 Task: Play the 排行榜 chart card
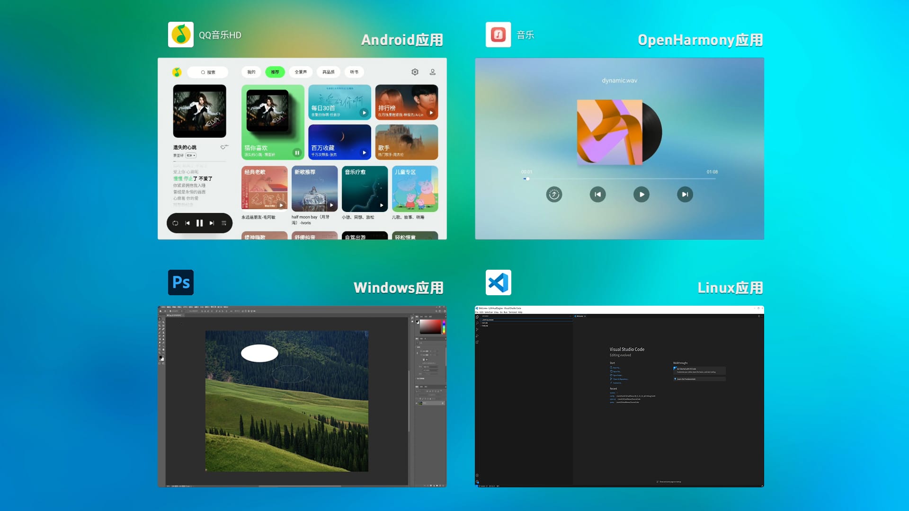coord(431,113)
